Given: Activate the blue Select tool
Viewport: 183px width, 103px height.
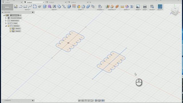Looking at the screenshot, I should click(x=160, y=6).
